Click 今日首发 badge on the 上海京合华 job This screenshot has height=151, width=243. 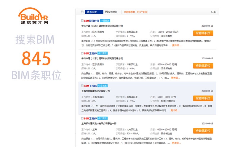(103, 86)
